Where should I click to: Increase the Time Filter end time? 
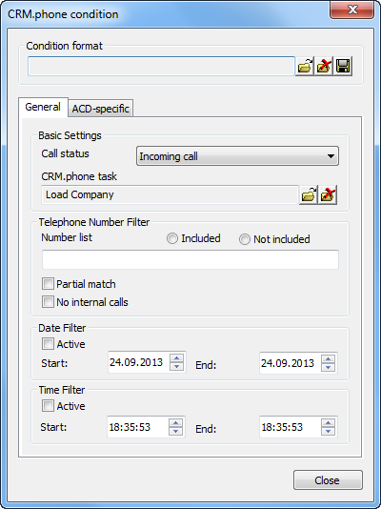[329, 423]
